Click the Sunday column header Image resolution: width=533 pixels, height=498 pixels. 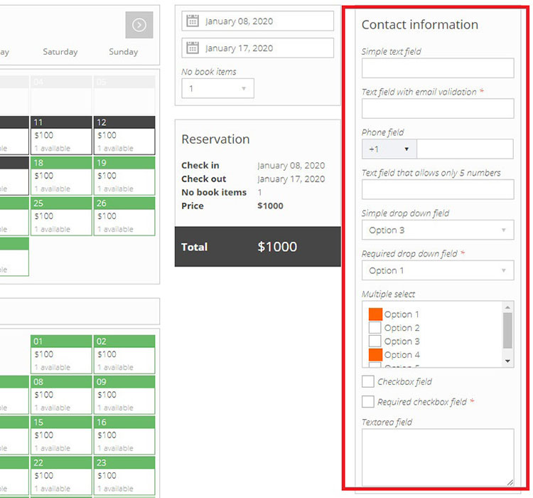pyautogui.click(x=124, y=52)
